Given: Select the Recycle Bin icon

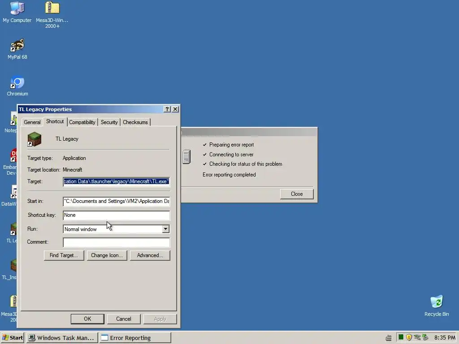Looking at the screenshot, I should click(437, 305).
